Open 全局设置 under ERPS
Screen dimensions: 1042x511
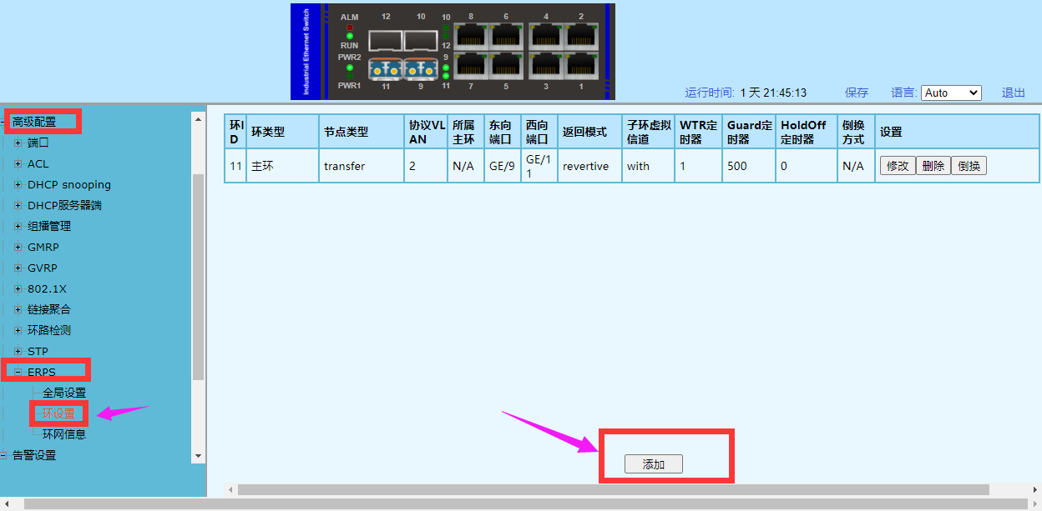point(64,393)
